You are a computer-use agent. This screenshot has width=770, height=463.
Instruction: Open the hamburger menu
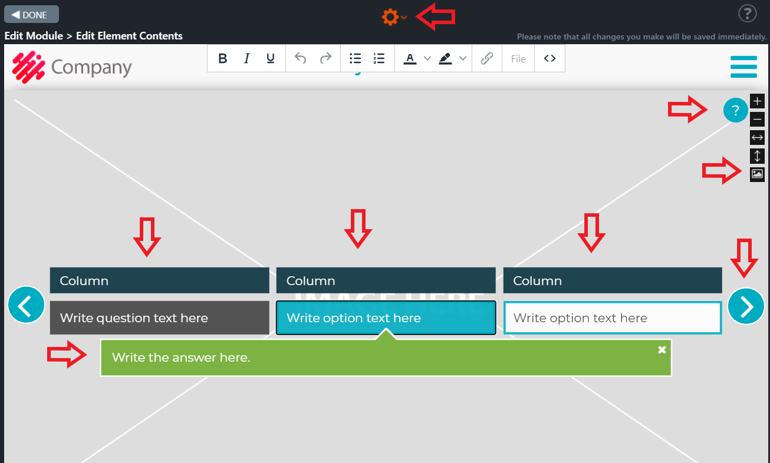[743, 67]
